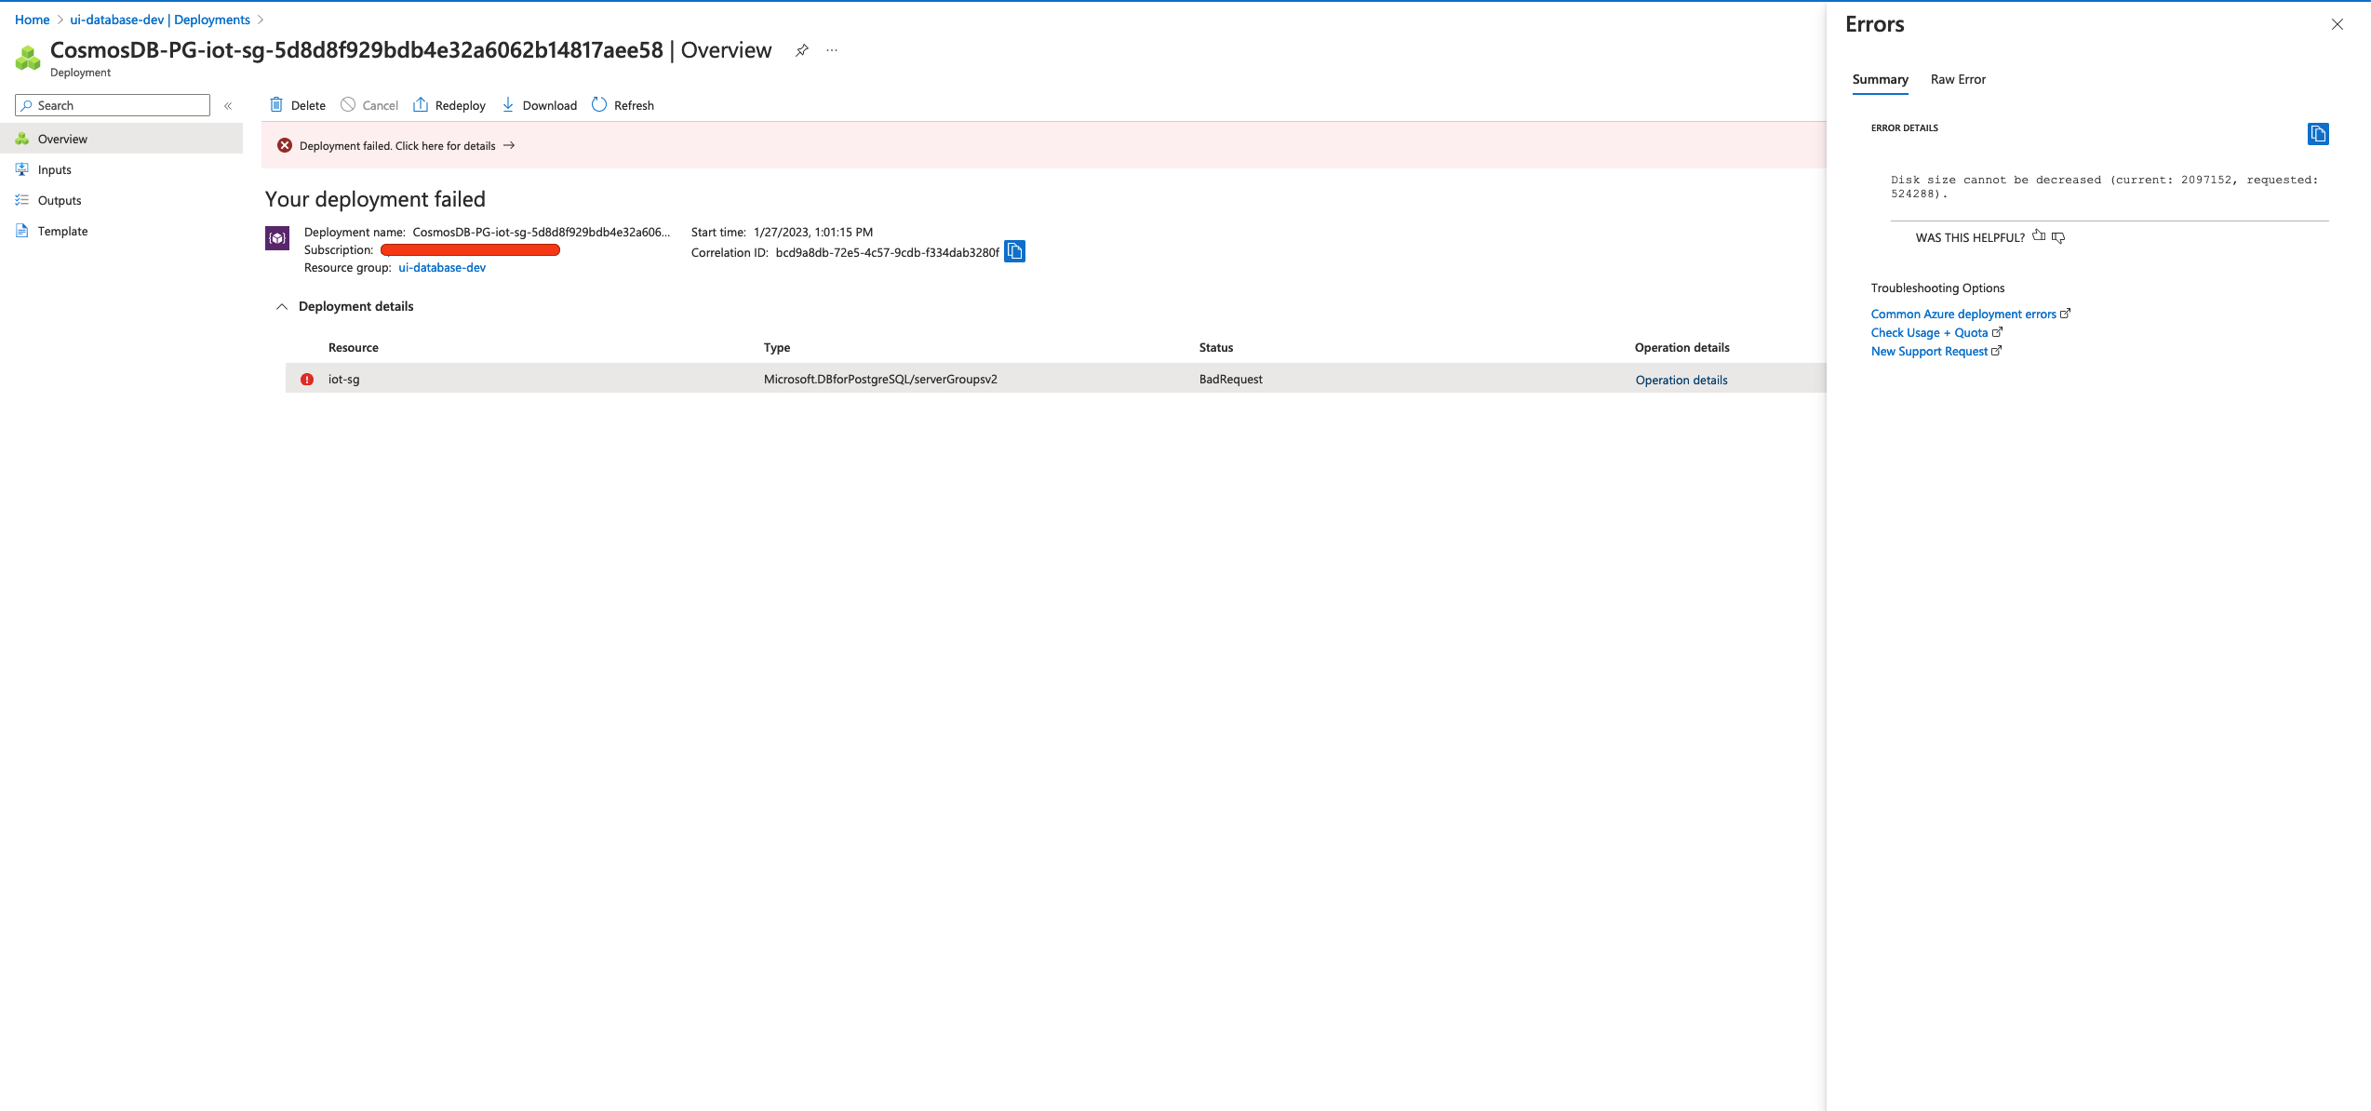Screen dimensions: 2371x1111
Task: Mark the error help as not helpful
Action: tap(2057, 237)
